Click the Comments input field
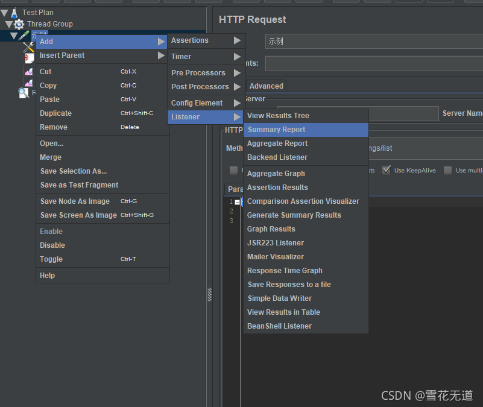Image resolution: width=483 pixels, height=407 pixels. pos(374,63)
